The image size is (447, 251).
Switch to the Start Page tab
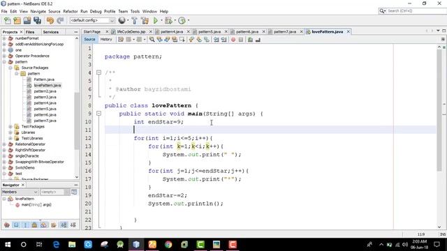point(92,31)
